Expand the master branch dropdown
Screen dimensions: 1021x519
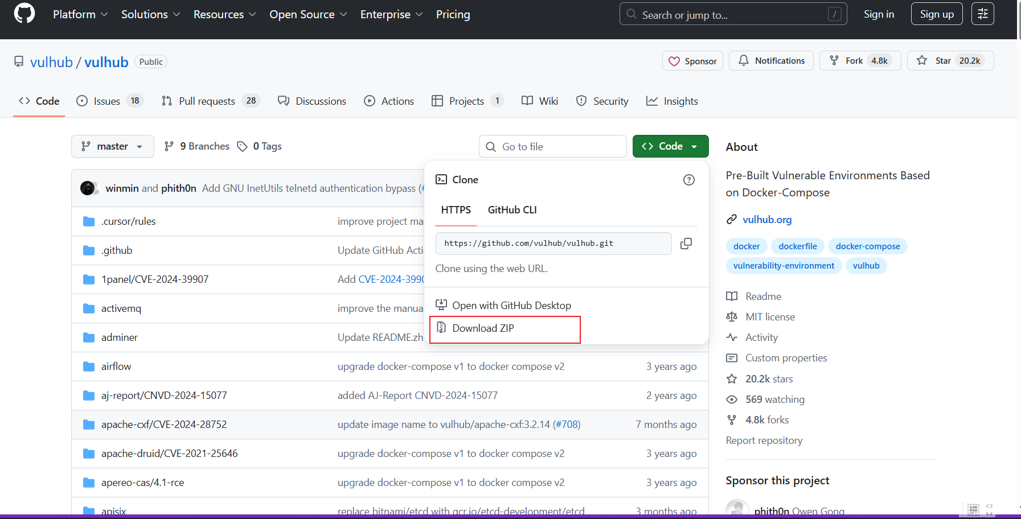tap(113, 146)
